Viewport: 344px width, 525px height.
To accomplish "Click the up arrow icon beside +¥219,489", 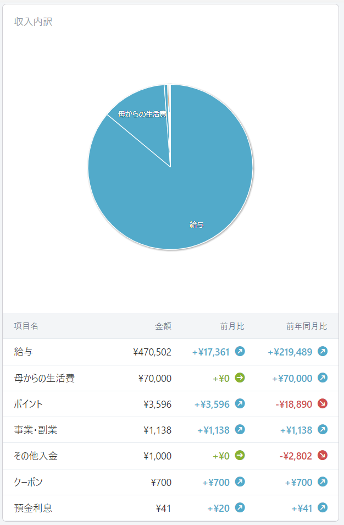I will click(x=322, y=352).
